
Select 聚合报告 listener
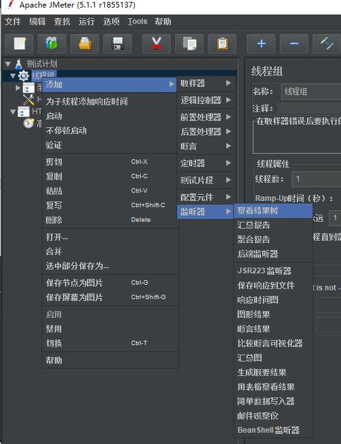[273, 239]
